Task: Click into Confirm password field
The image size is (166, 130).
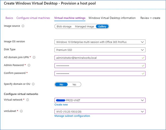Action: click(100, 73)
